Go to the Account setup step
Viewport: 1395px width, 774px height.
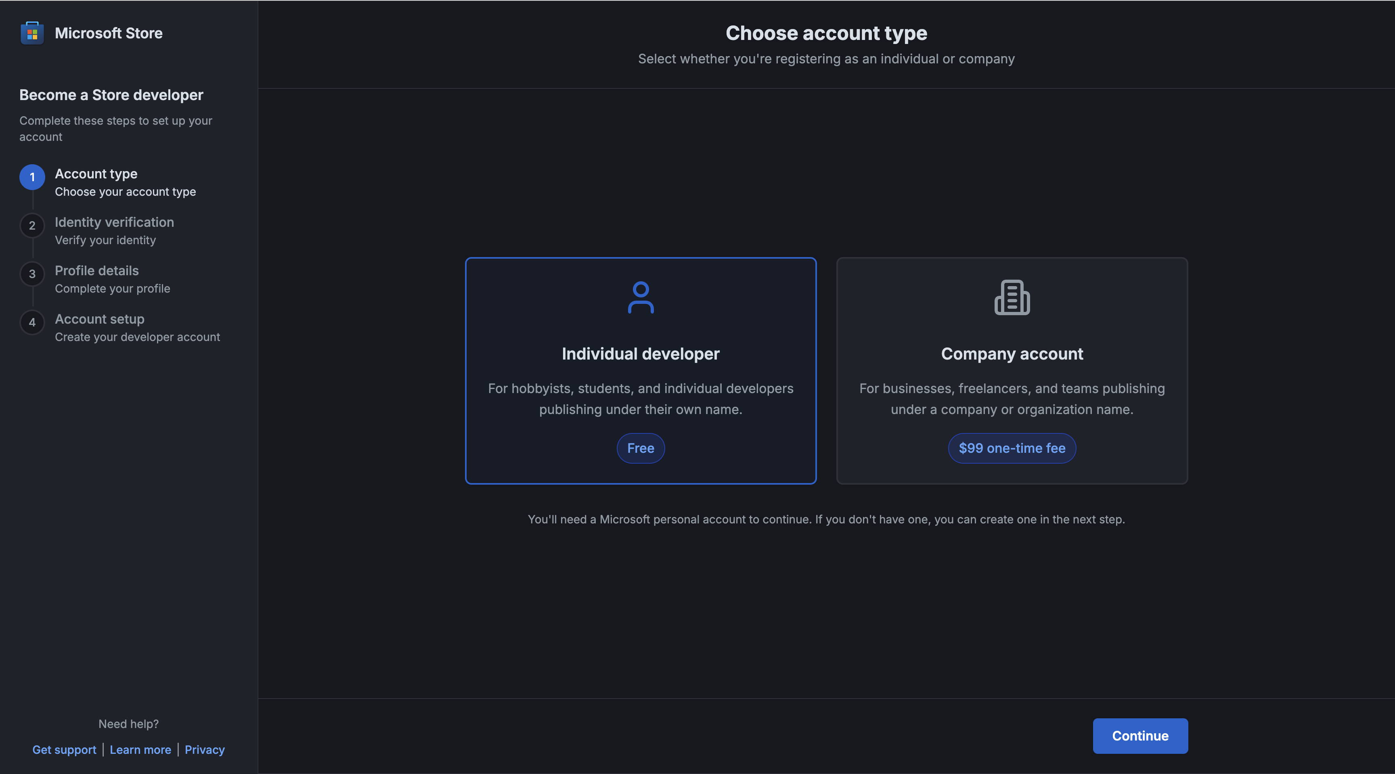[100, 319]
